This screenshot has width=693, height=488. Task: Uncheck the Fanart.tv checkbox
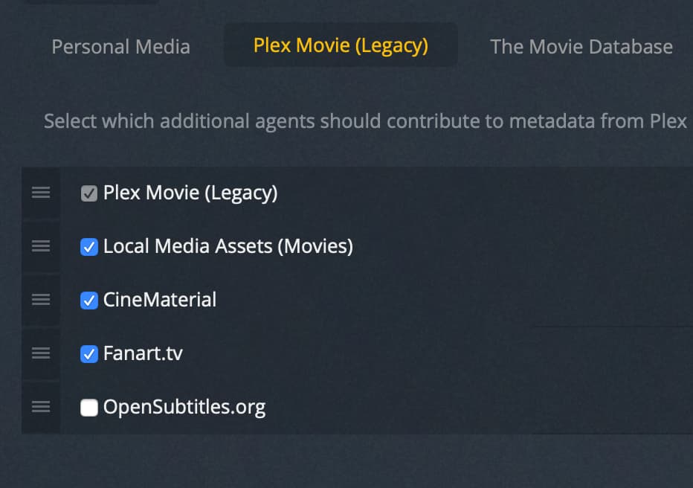click(89, 354)
